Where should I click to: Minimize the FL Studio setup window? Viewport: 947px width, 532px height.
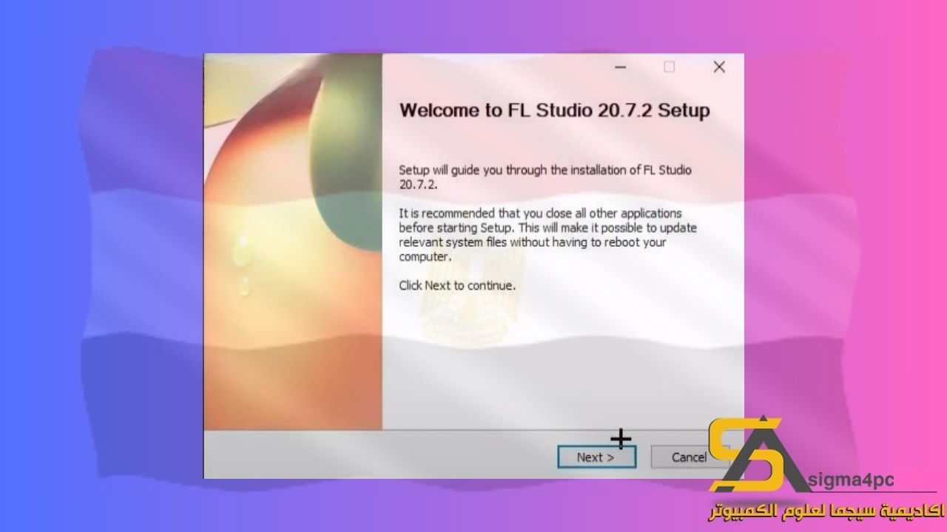point(621,67)
